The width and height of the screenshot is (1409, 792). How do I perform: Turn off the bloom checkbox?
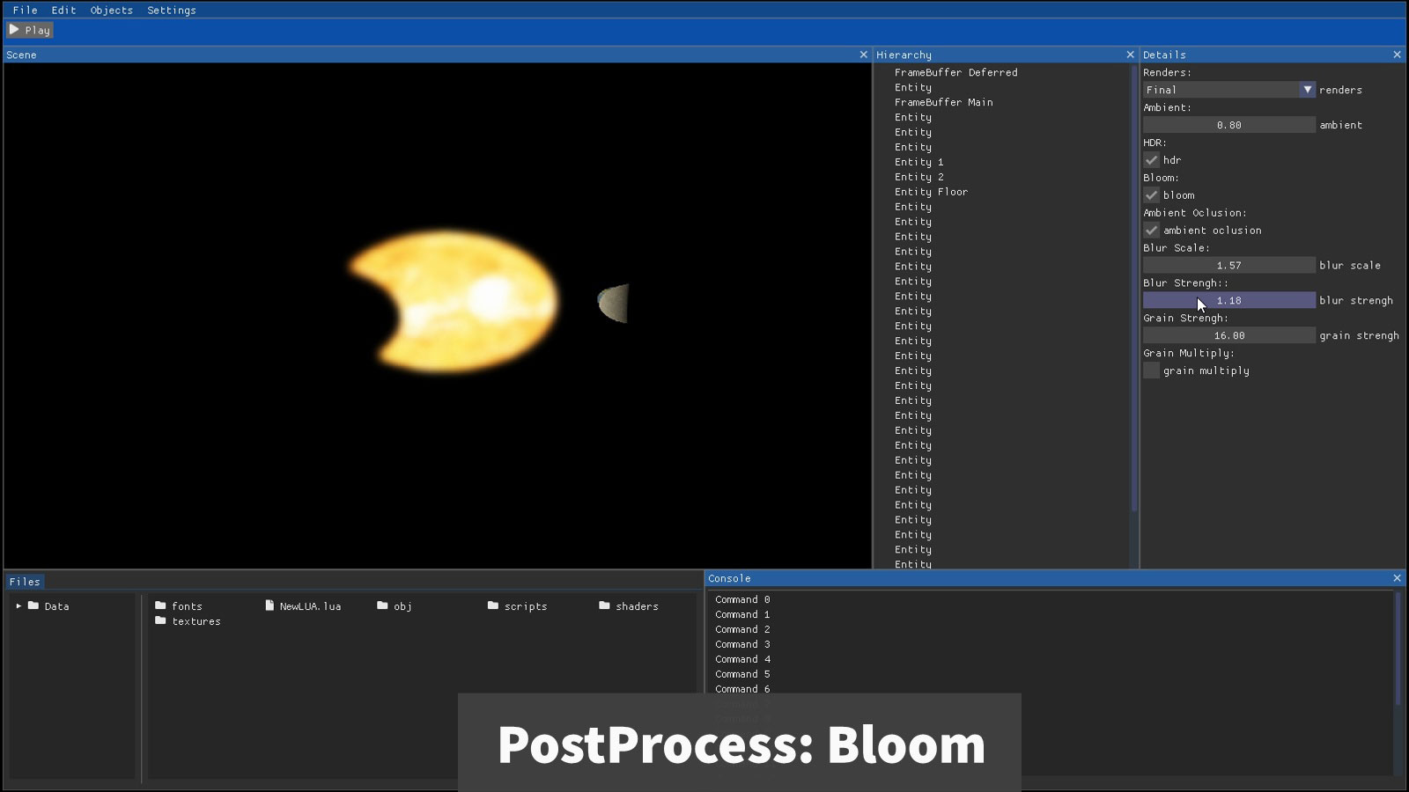click(1151, 195)
